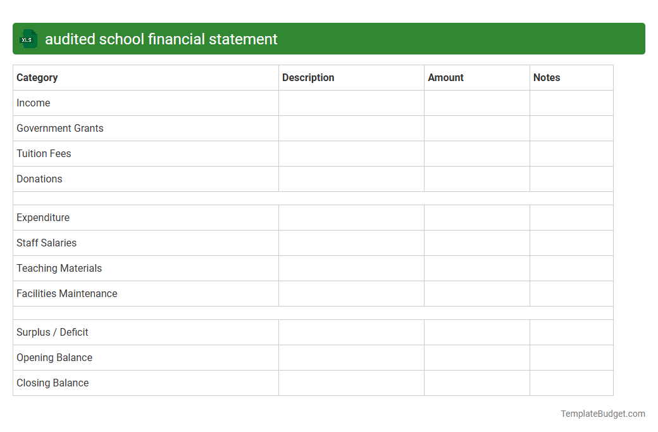
Task: Open the TemplateBudget.com link
Action: (x=602, y=414)
